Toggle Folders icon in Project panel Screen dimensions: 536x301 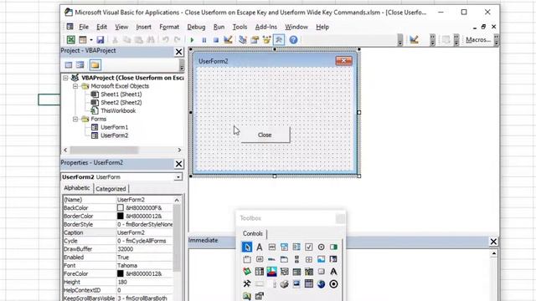(x=95, y=65)
